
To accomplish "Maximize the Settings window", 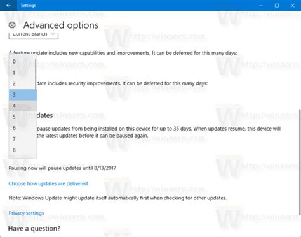I will click(277, 6).
